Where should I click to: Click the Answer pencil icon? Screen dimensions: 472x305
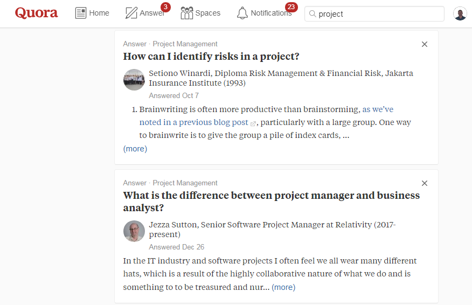(x=131, y=13)
